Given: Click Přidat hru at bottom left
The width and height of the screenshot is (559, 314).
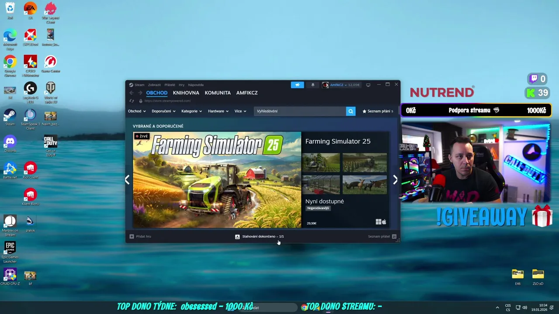Looking at the screenshot, I should click(140, 236).
